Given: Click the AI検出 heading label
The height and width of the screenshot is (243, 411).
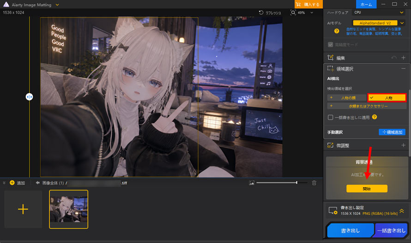Looking at the screenshot, I should point(333,78).
